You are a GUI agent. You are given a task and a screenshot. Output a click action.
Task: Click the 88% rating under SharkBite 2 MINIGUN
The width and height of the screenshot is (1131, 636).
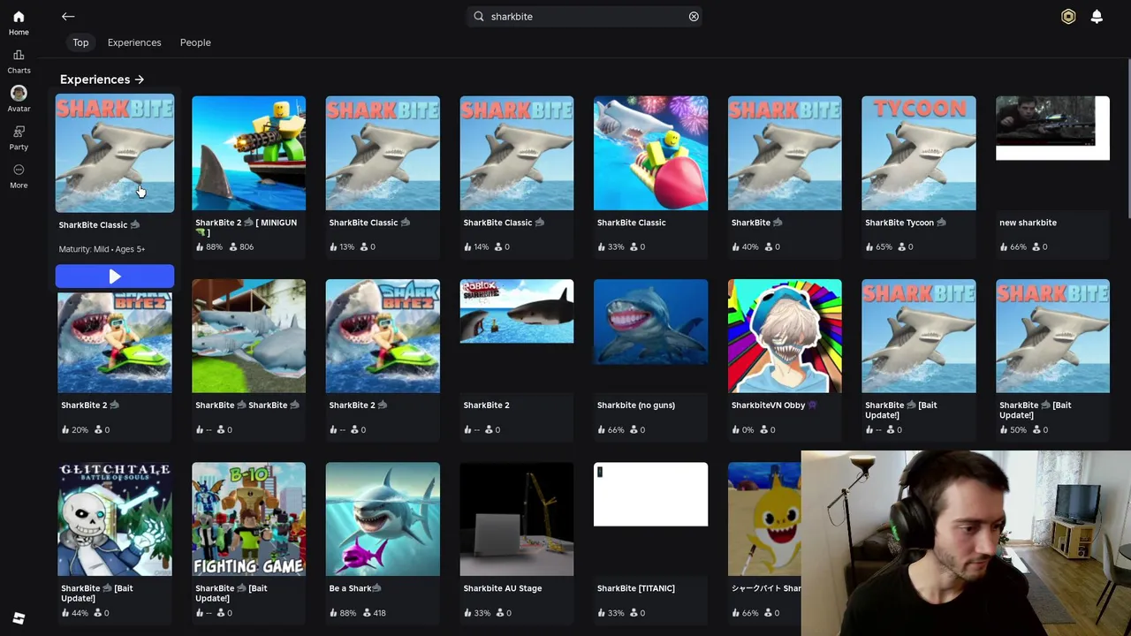[209, 247]
